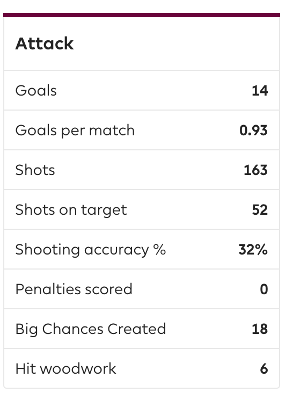Image resolution: width=293 pixels, height=407 pixels.
Task: Click the Shots on target value 52
Action: point(260,210)
